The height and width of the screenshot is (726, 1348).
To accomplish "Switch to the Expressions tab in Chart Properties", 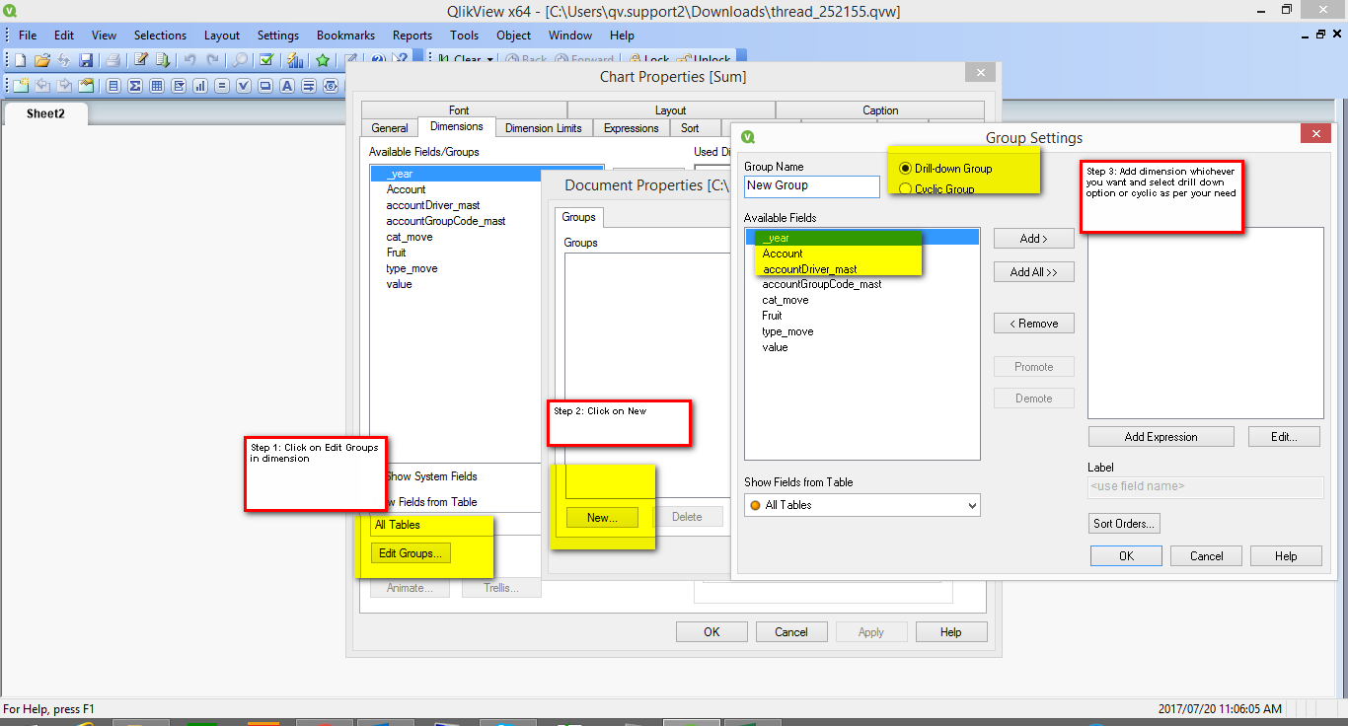I will pos(631,128).
